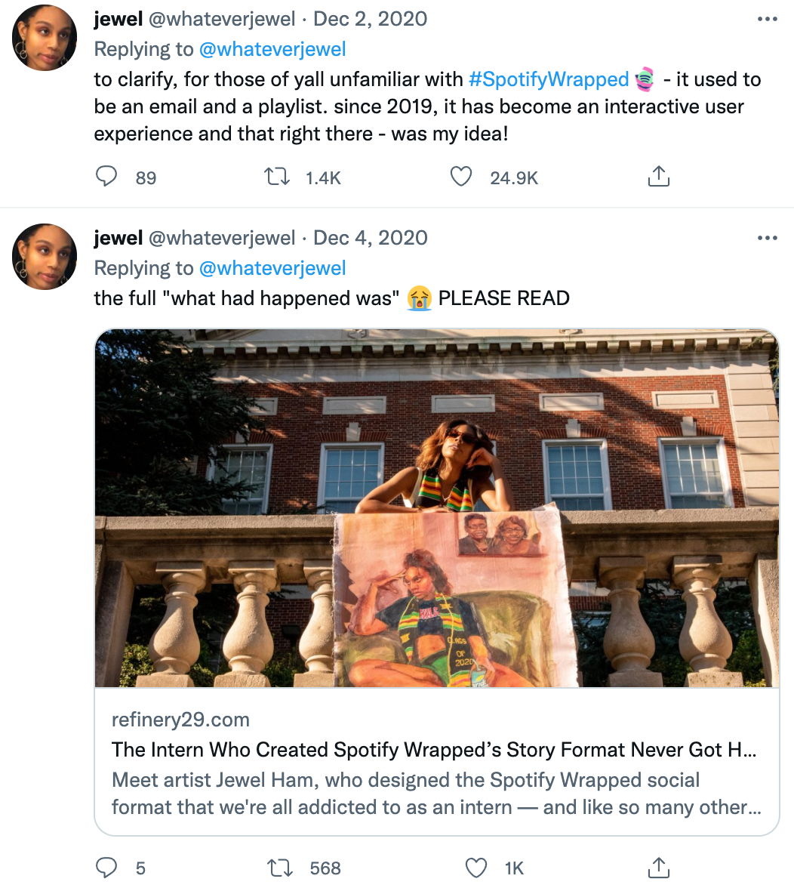
Task: Share the Dec 2 tweet
Action: [658, 177]
